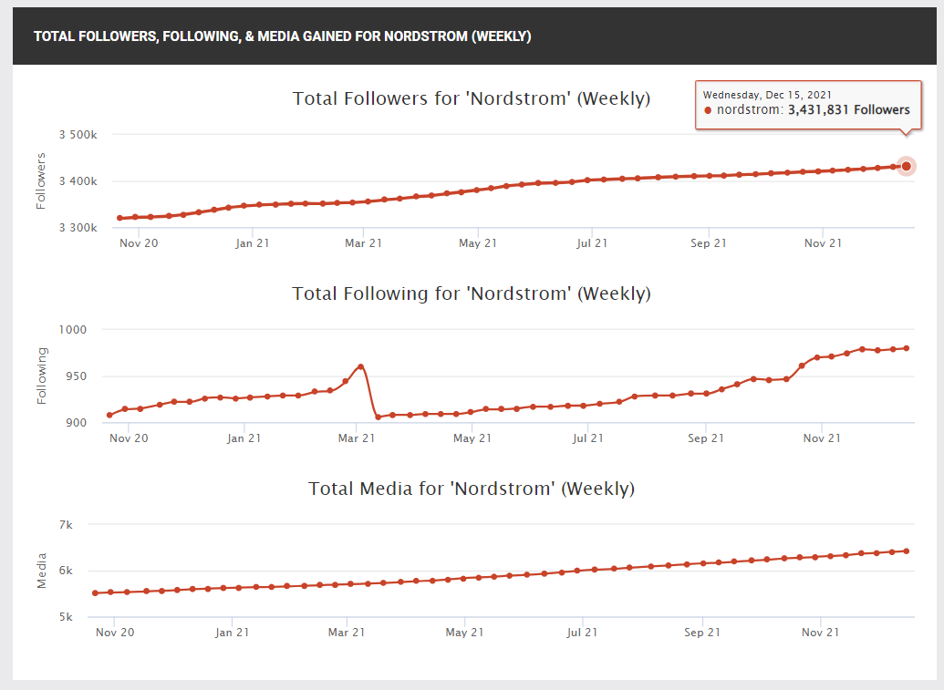The image size is (944, 690).
Task: Click the 'Following' y-axis title
Action: 42,376
